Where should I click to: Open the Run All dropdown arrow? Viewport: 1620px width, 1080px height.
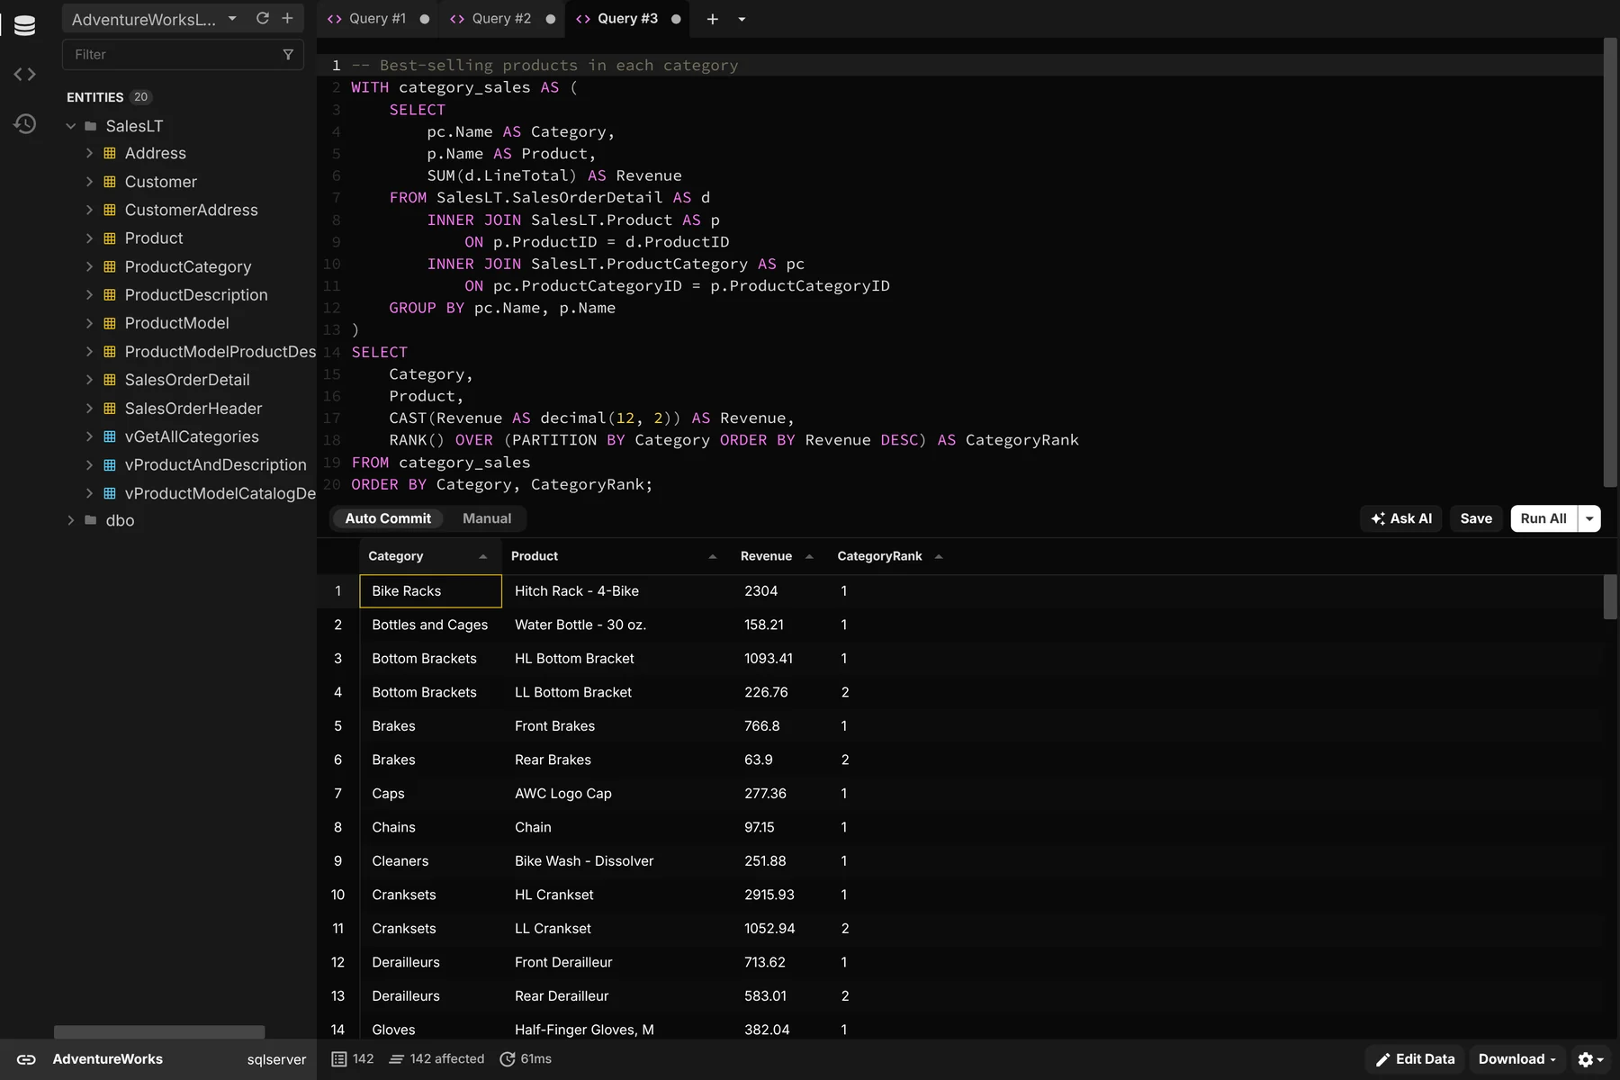pyautogui.click(x=1589, y=518)
